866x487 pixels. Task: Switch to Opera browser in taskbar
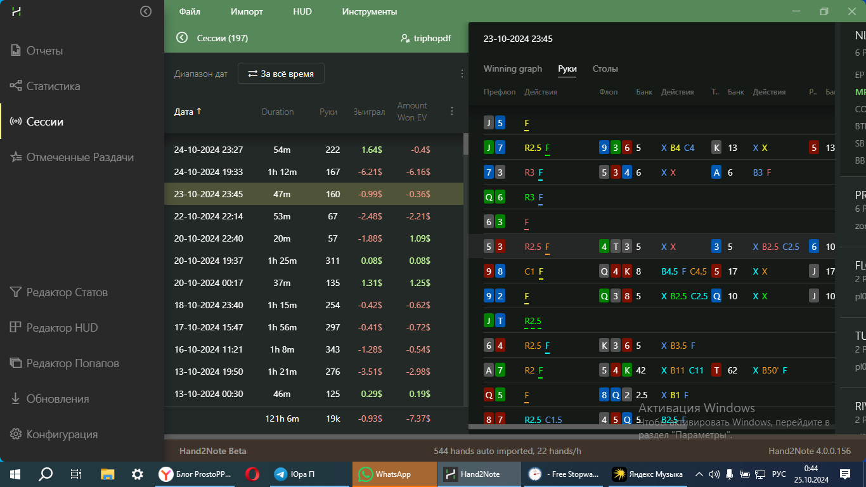(252, 474)
